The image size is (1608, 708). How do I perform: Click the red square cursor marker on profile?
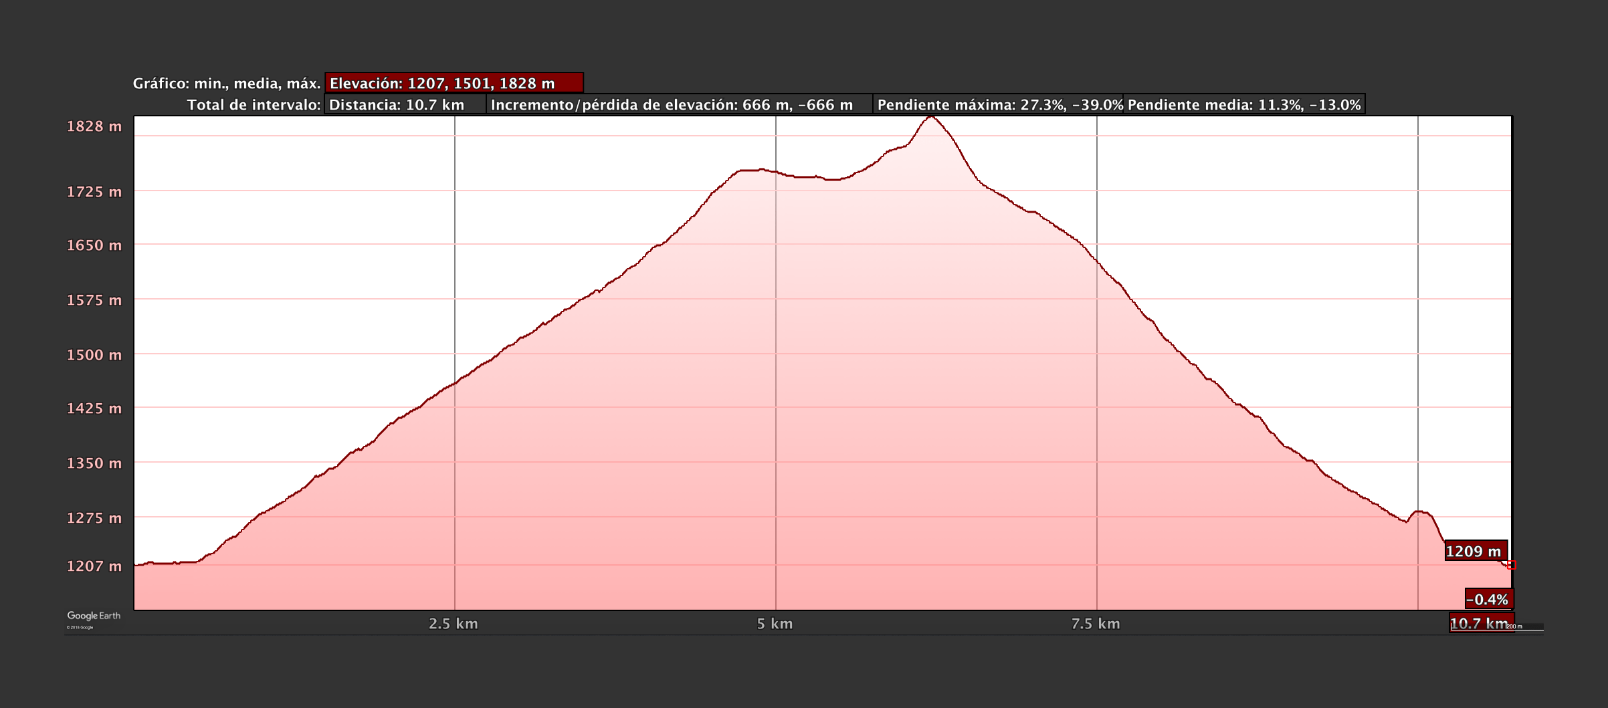point(1511,565)
